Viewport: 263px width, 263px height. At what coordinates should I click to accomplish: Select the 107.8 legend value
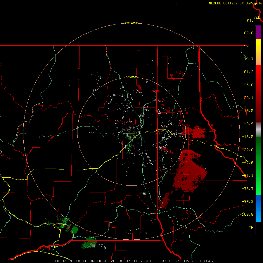(x=248, y=33)
